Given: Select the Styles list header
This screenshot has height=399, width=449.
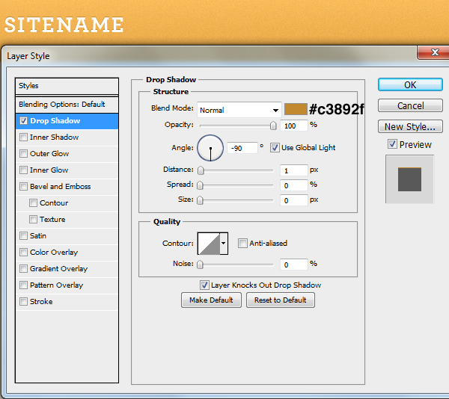Looking at the screenshot, I should pyautogui.click(x=67, y=86).
